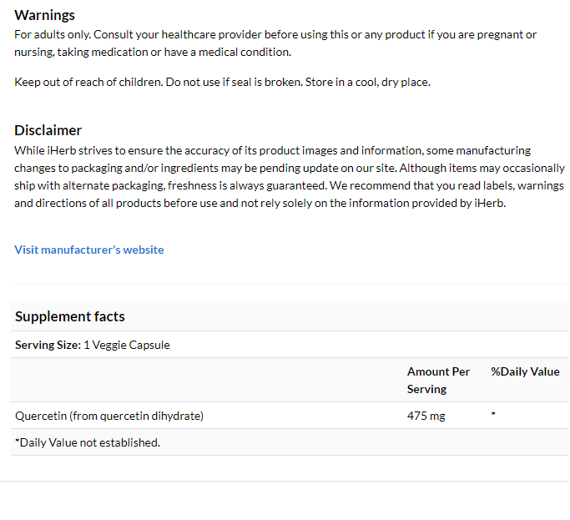Screen dimensions: 570x520
Task: Click the Warnings heading
Action: click(45, 15)
